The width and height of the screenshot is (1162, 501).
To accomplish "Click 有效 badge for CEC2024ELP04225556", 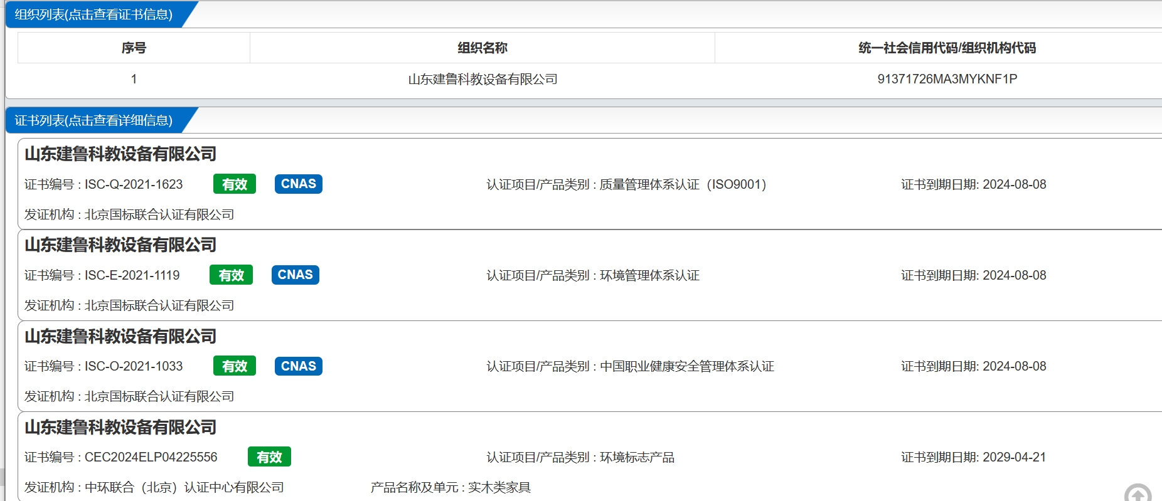I will 269,456.
